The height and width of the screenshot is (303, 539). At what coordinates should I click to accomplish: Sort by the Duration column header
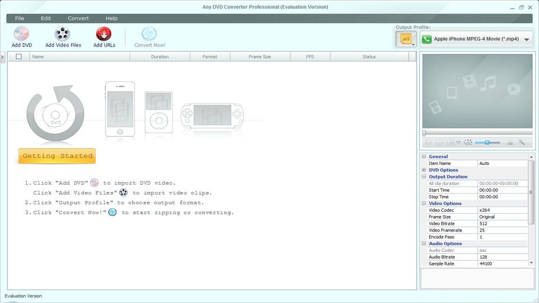[x=160, y=57]
